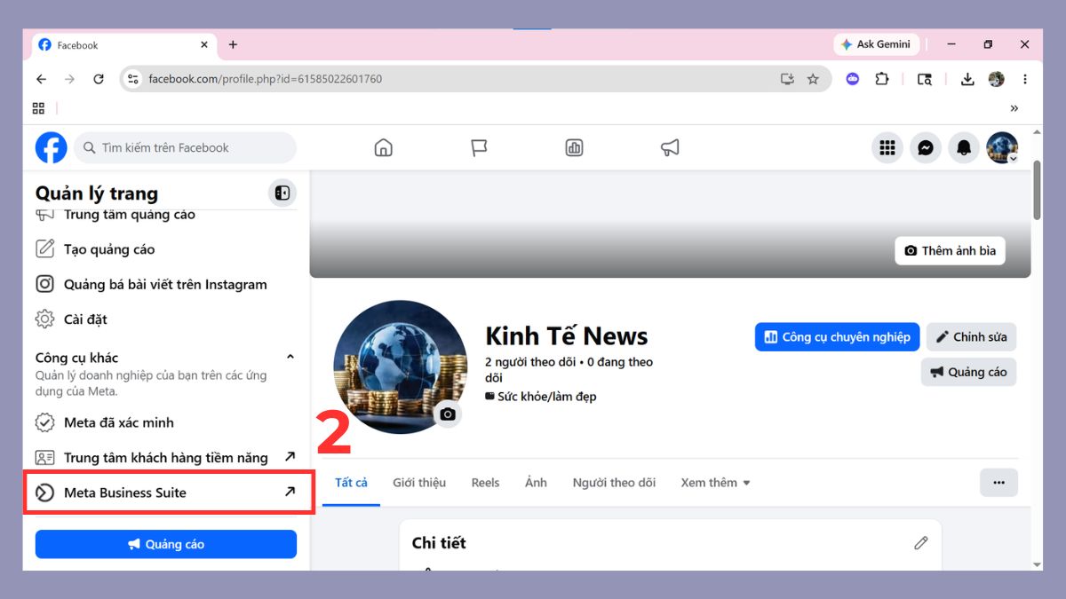Viewport: 1066px width, 599px height.
Task: Click the site information icon in address bar
Action: [x=133, y=79]
